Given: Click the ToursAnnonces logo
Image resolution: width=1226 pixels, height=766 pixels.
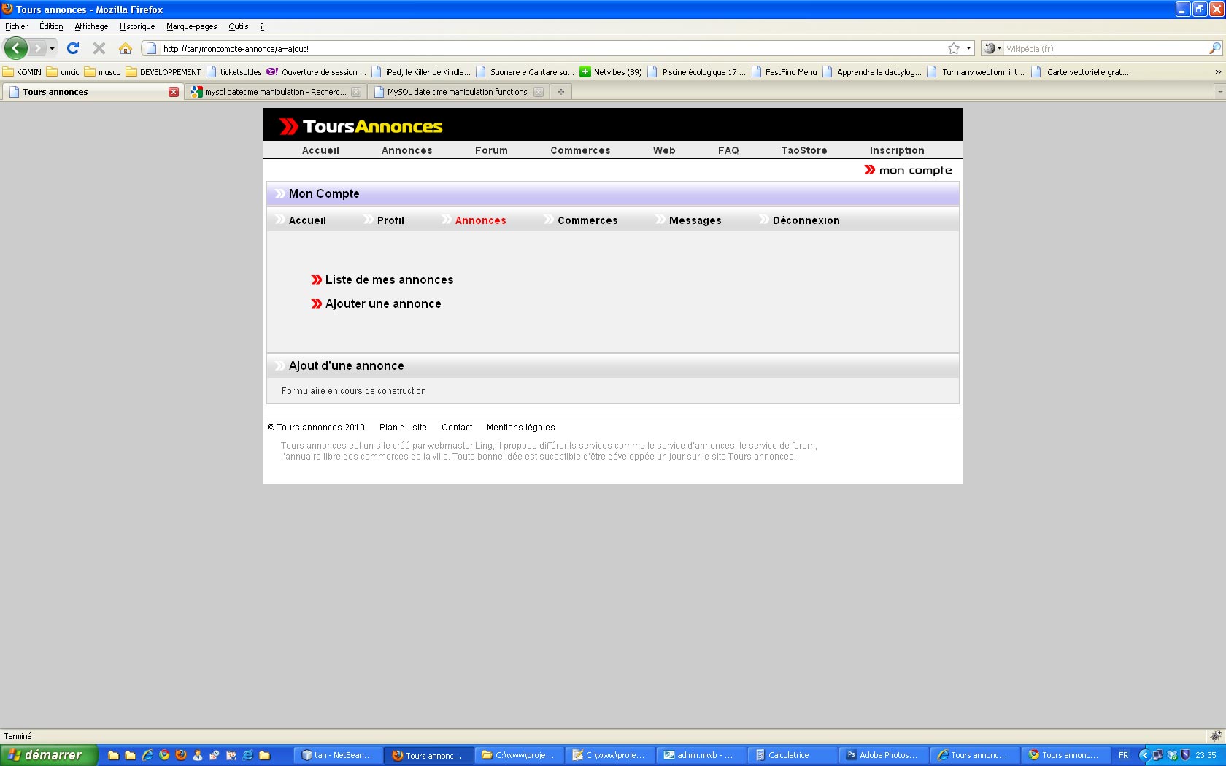Looking at the screenshot, I should coord(361,126).
